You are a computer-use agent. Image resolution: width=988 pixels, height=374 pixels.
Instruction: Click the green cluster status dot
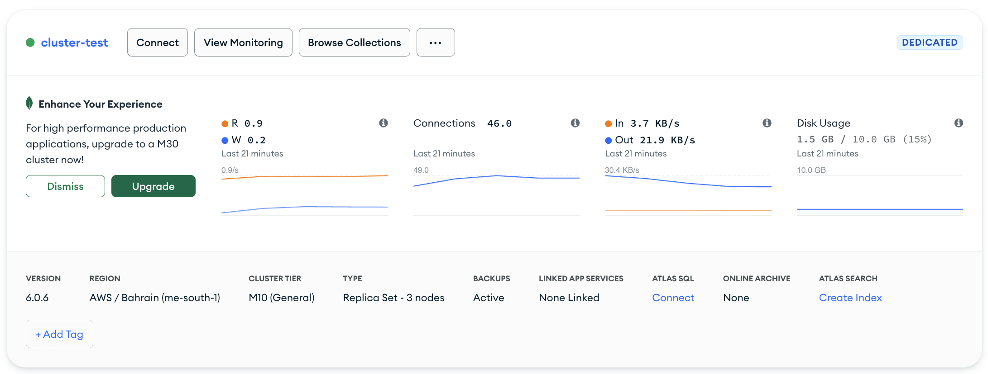tap(30, 43)
